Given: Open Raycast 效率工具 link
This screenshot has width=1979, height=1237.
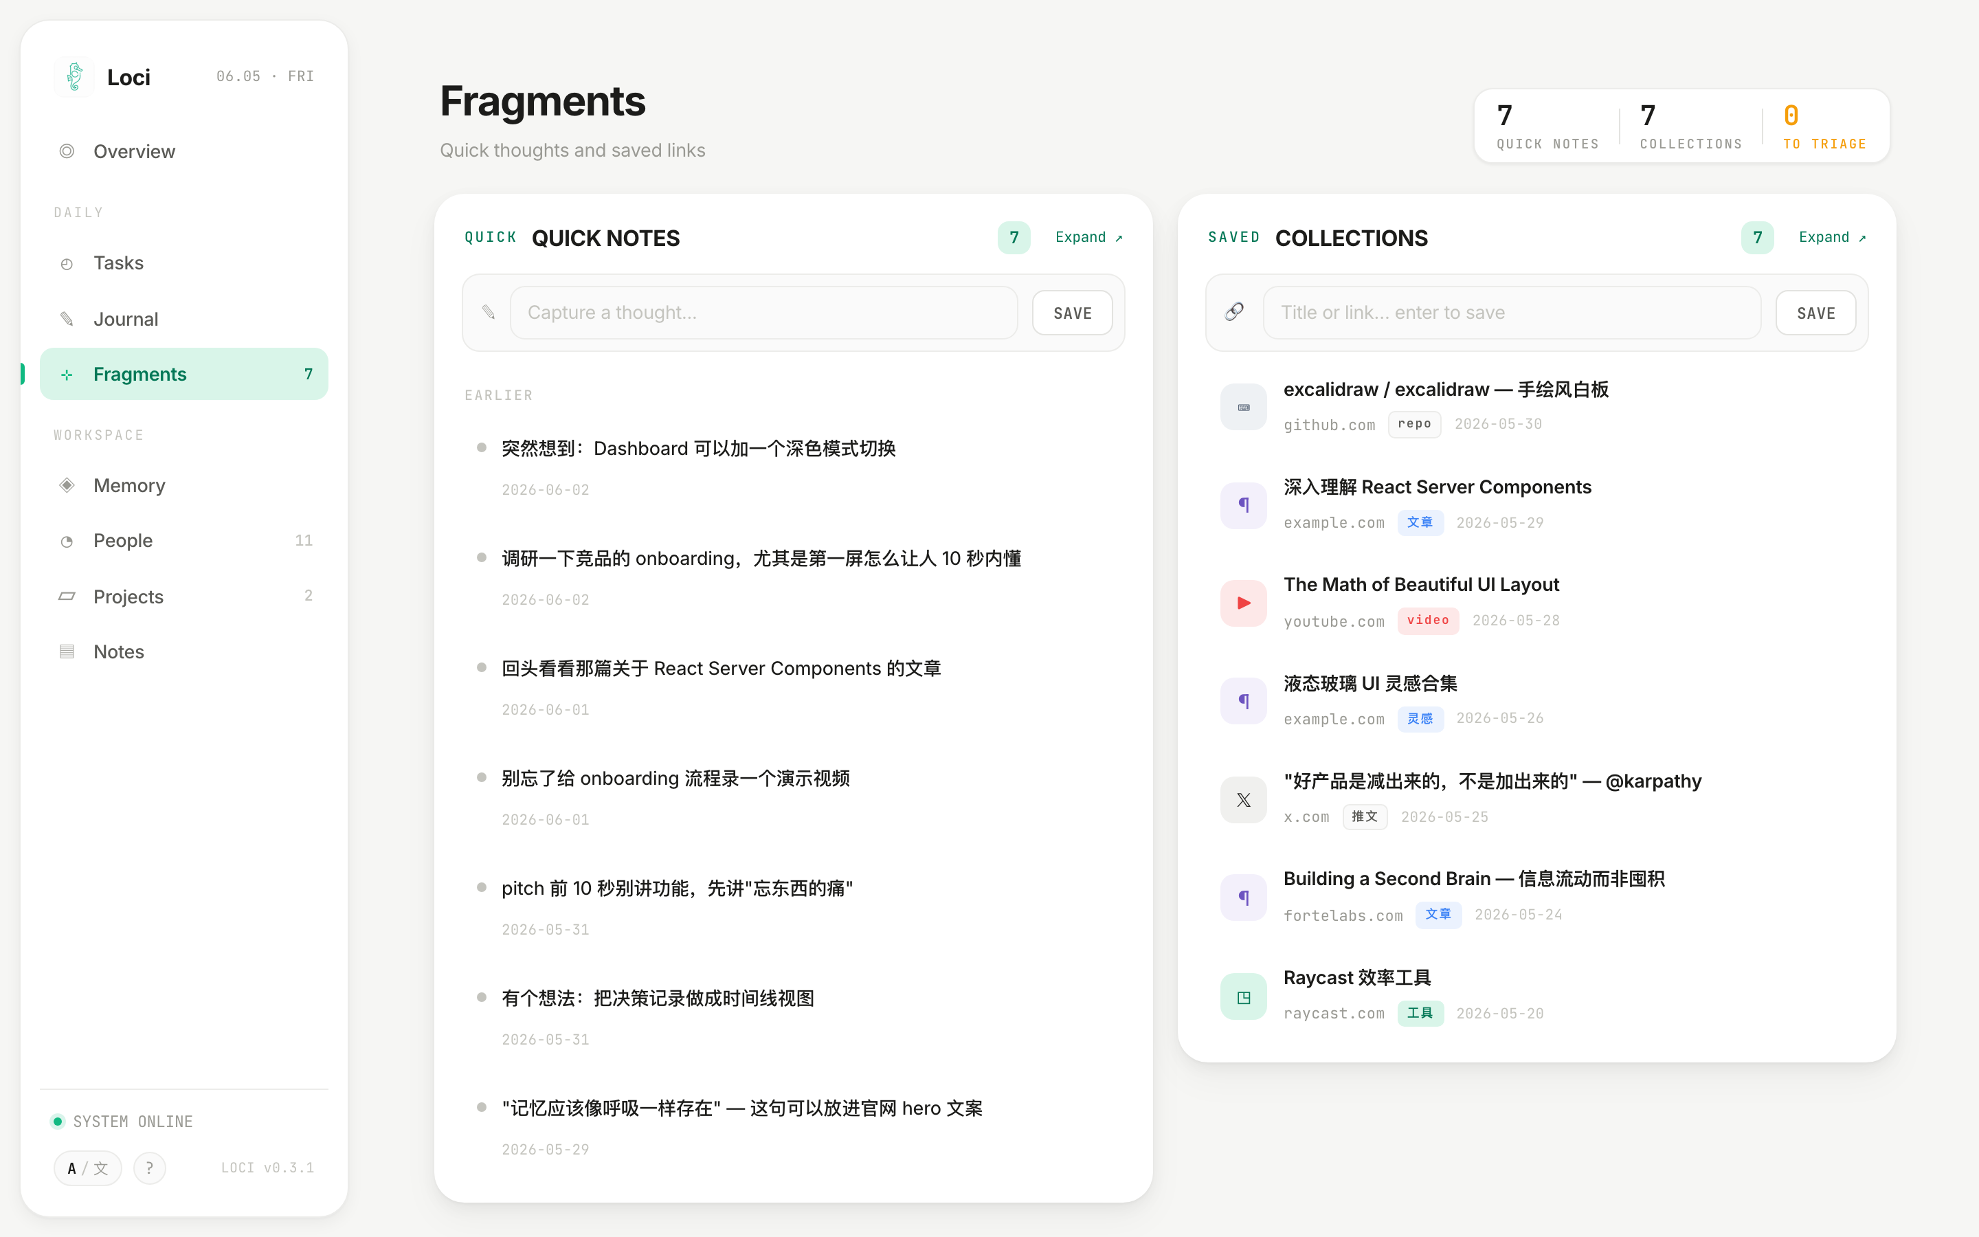Looking at the screenshot, I should [x=1356, y=978].
